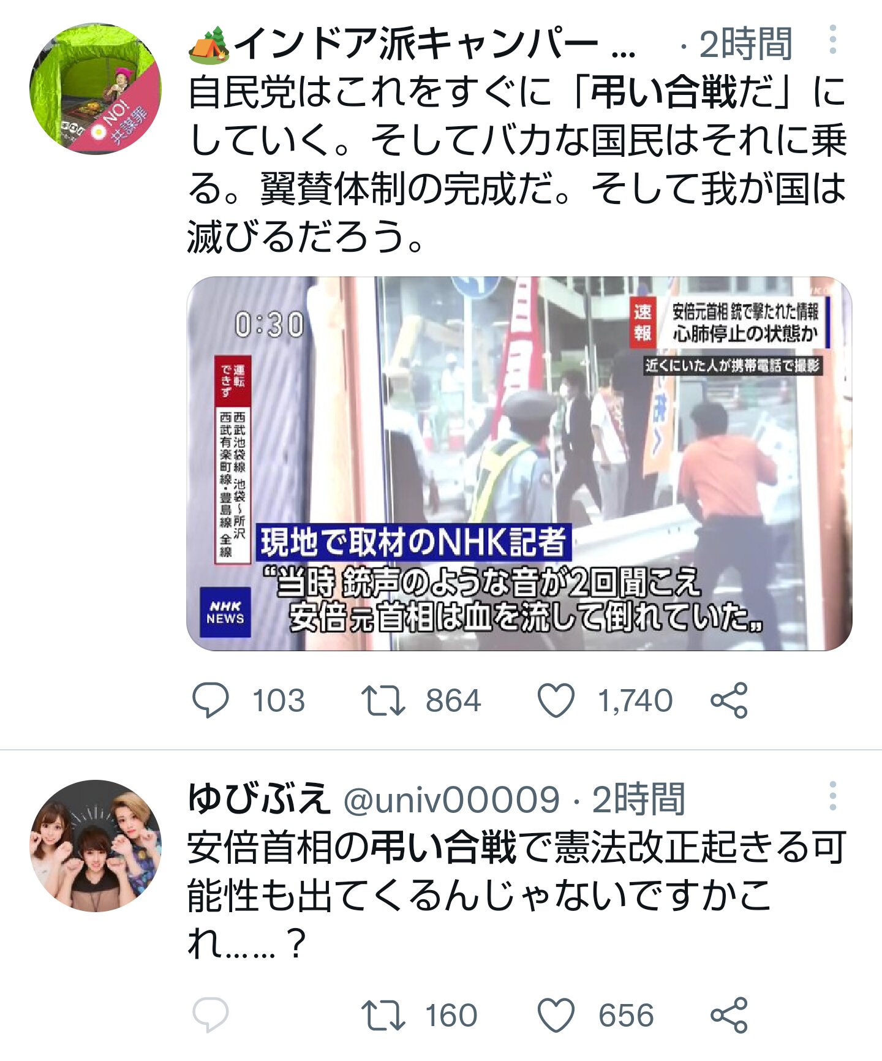Viewport: 882px width, 1061px height.
Task: Open the tweet text about 憲法改正
Action: click(518, 894)
